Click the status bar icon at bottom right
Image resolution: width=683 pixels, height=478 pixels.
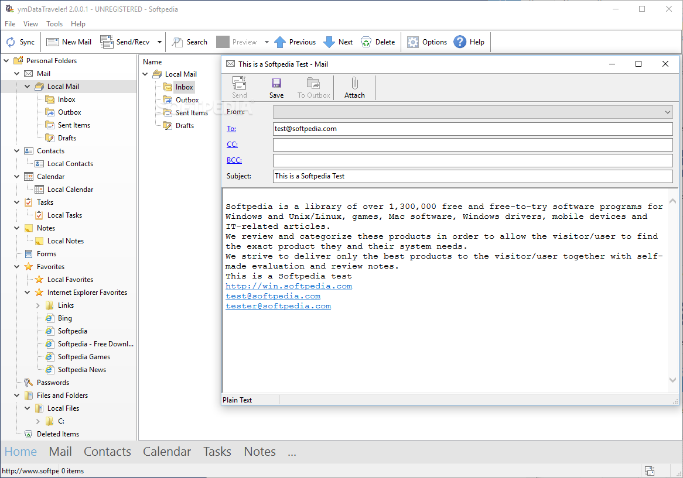coord(650,471)
